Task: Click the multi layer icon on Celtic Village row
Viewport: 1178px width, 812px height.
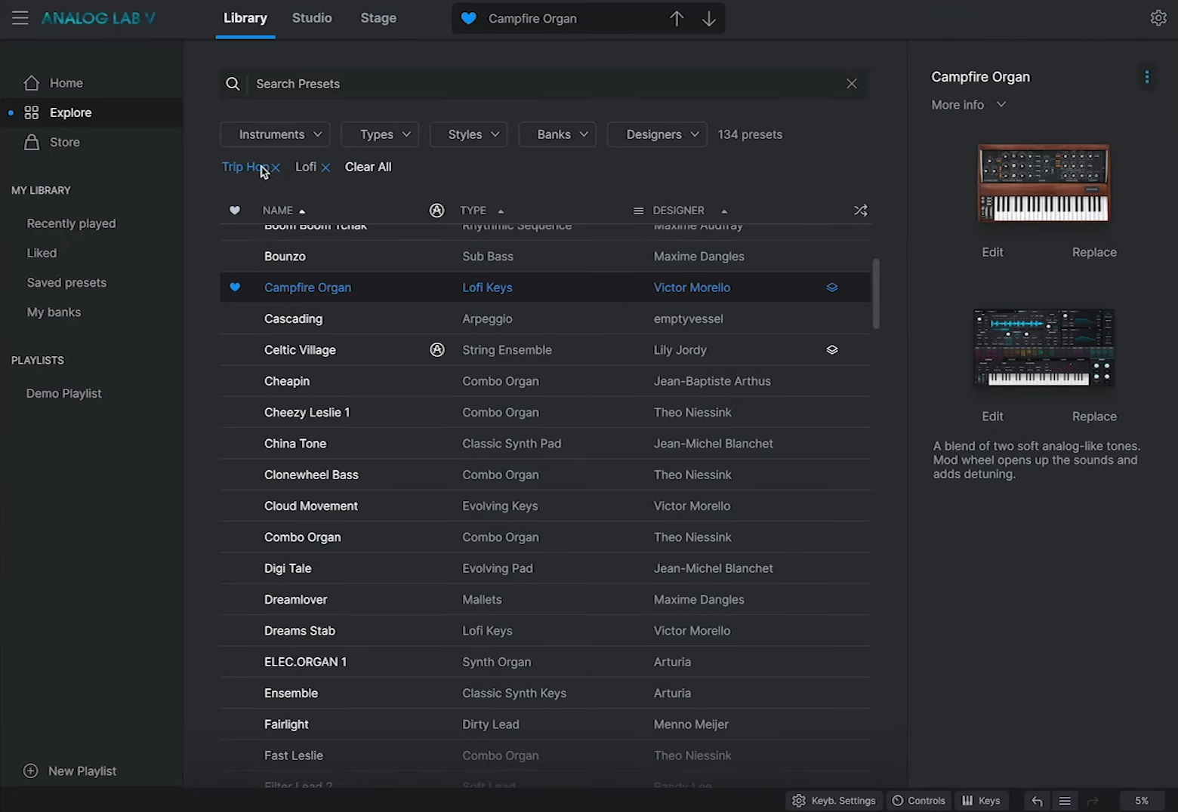Action: (832, 350)
